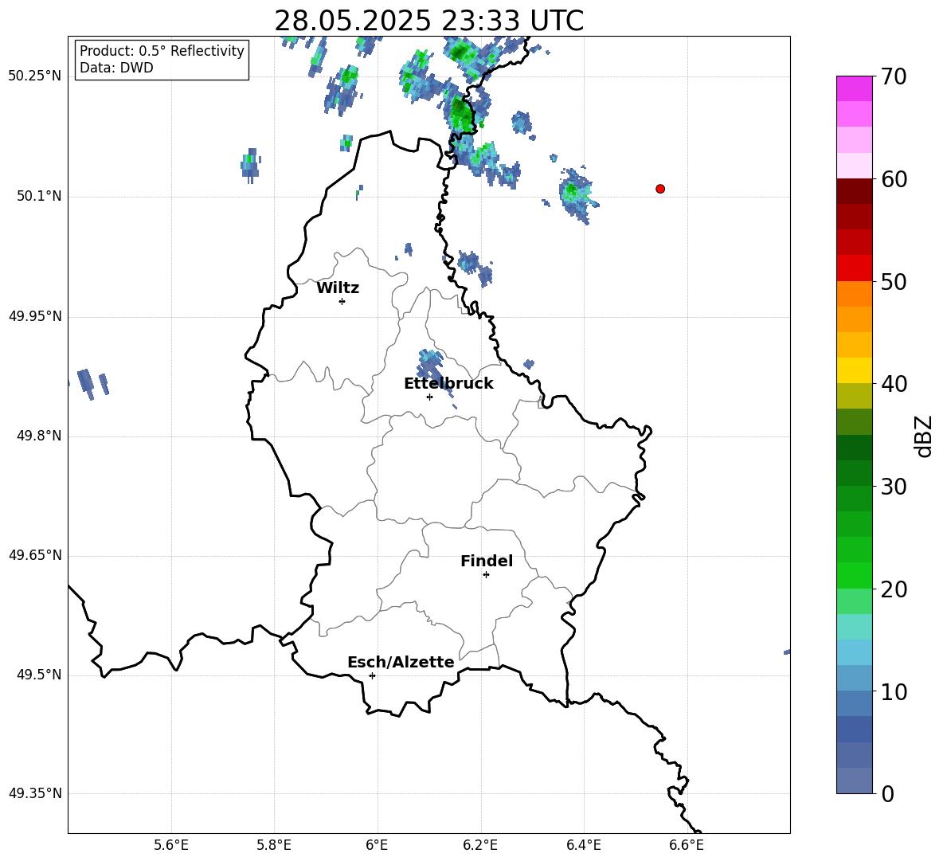Screen dimensions: 943x861
Task: Click the blue echo streaks beside 49.8°N
Action: click(x=92, y=383)
